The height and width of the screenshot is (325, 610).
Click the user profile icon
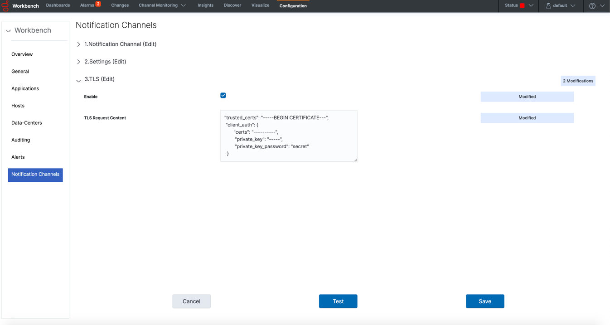click(548, 6)
